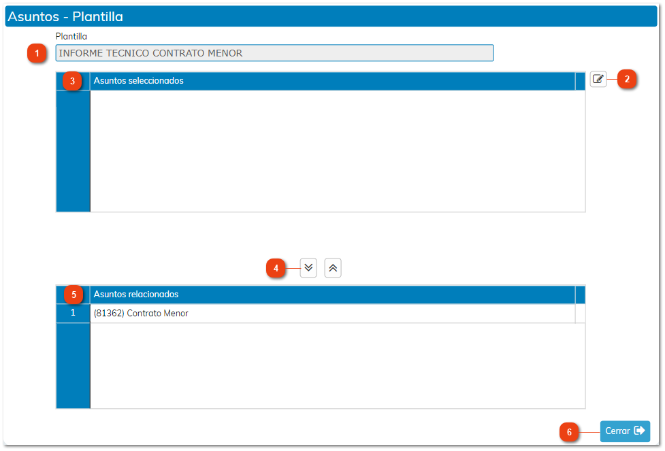Image resolution: width=665 pixels, height=451 pixels.
Task: Click the Cerrar button
Action: tap(624, 431)
